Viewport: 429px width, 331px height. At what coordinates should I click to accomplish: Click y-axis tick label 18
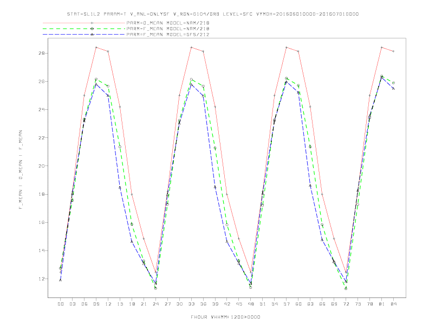(42, 195)
